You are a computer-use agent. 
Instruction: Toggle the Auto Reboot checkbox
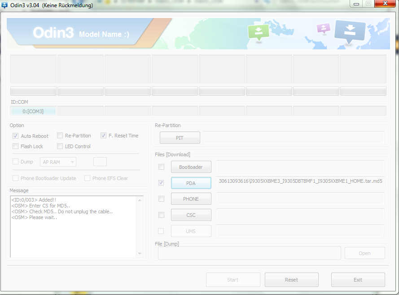coord(16,136)
